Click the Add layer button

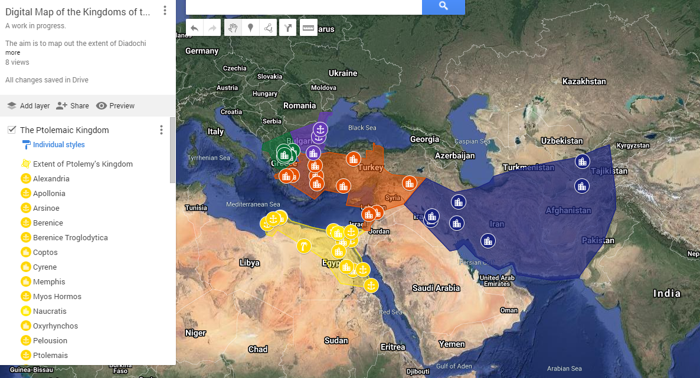(x=28, y=105)
